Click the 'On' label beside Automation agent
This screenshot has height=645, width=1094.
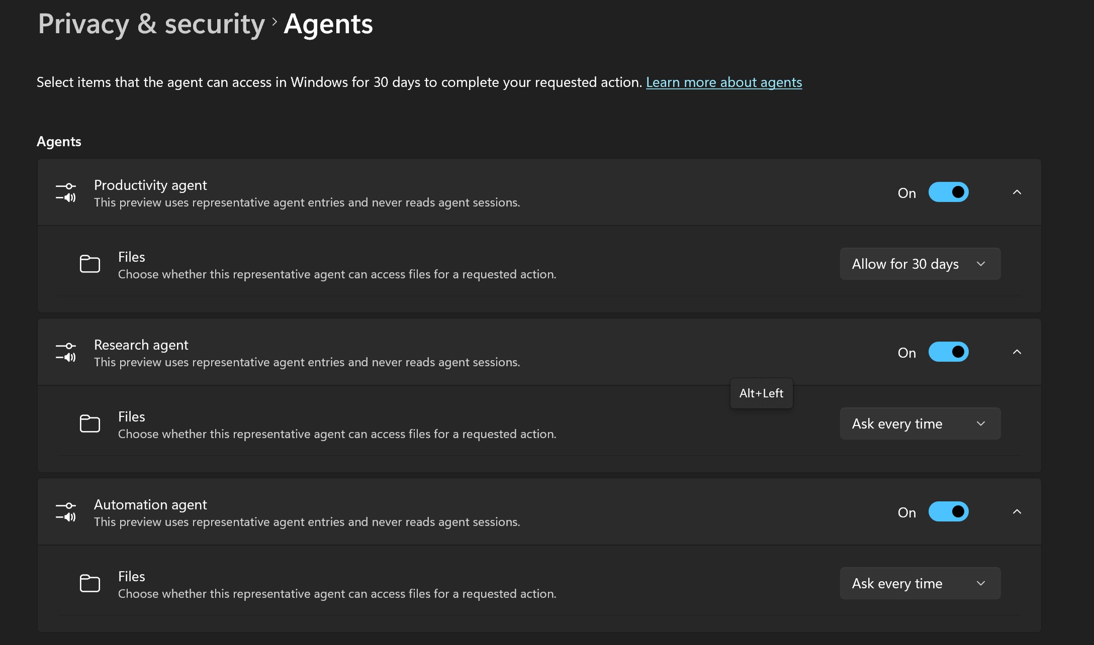[x=907, y=513]
